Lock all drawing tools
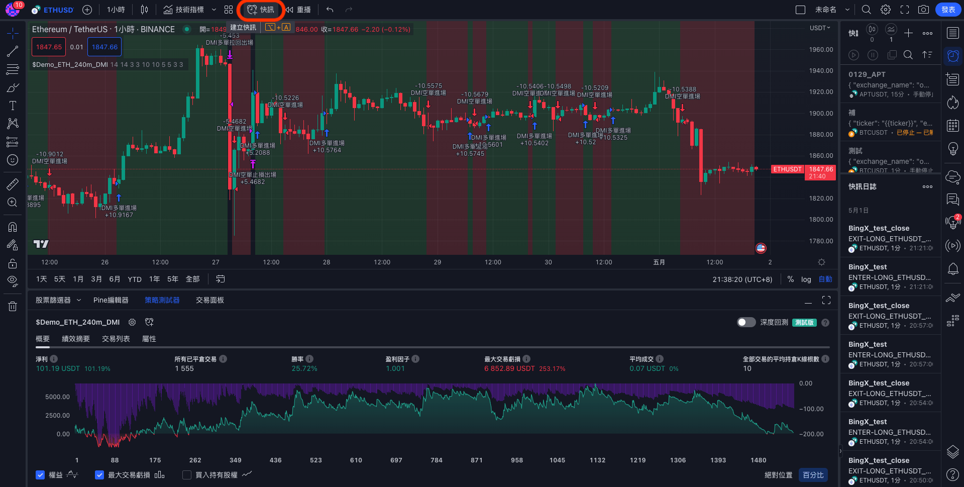964x487 pixels. coord(13,263)
